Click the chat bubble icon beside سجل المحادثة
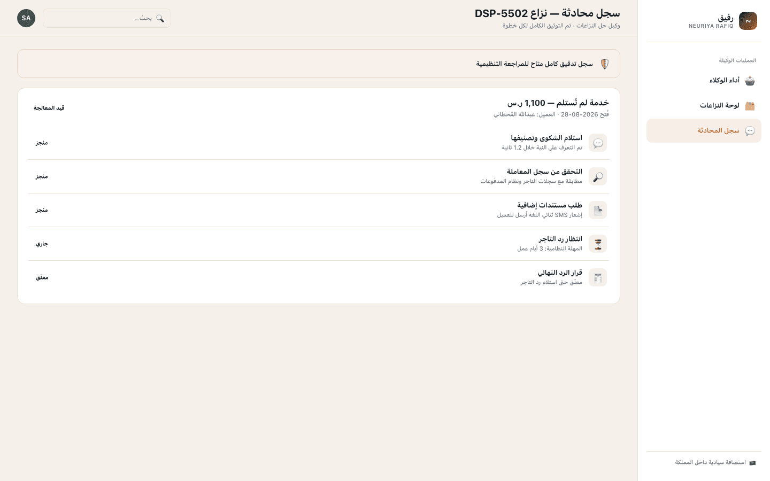Screen dimensions: 770x481 [x=750, y=131]
